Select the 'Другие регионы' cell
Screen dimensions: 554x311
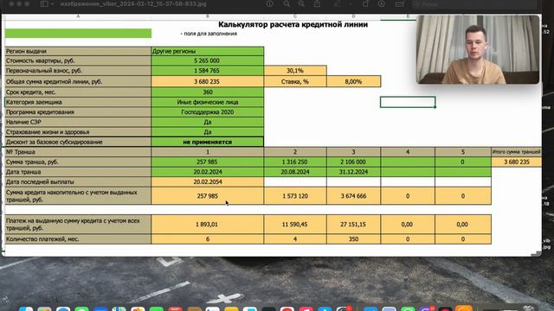coord(208,51)
